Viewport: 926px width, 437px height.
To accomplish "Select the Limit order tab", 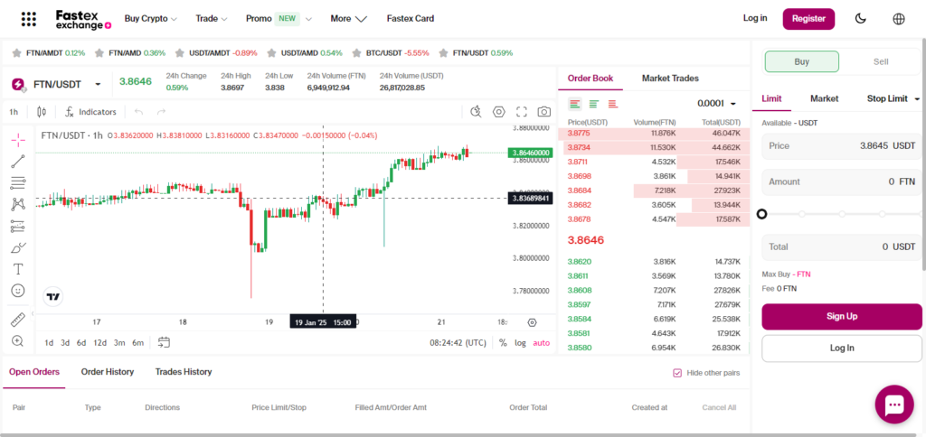I will [x=772, y=98].
